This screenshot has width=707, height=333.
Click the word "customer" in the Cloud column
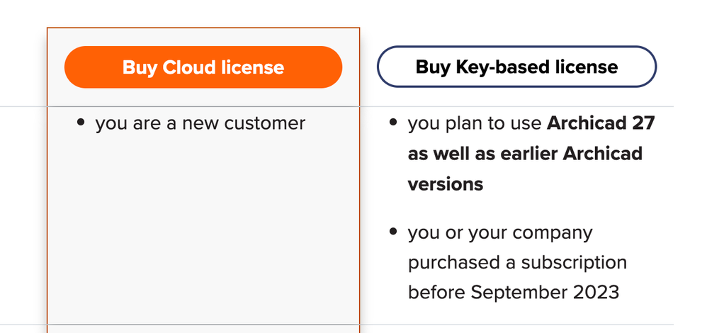265,123
